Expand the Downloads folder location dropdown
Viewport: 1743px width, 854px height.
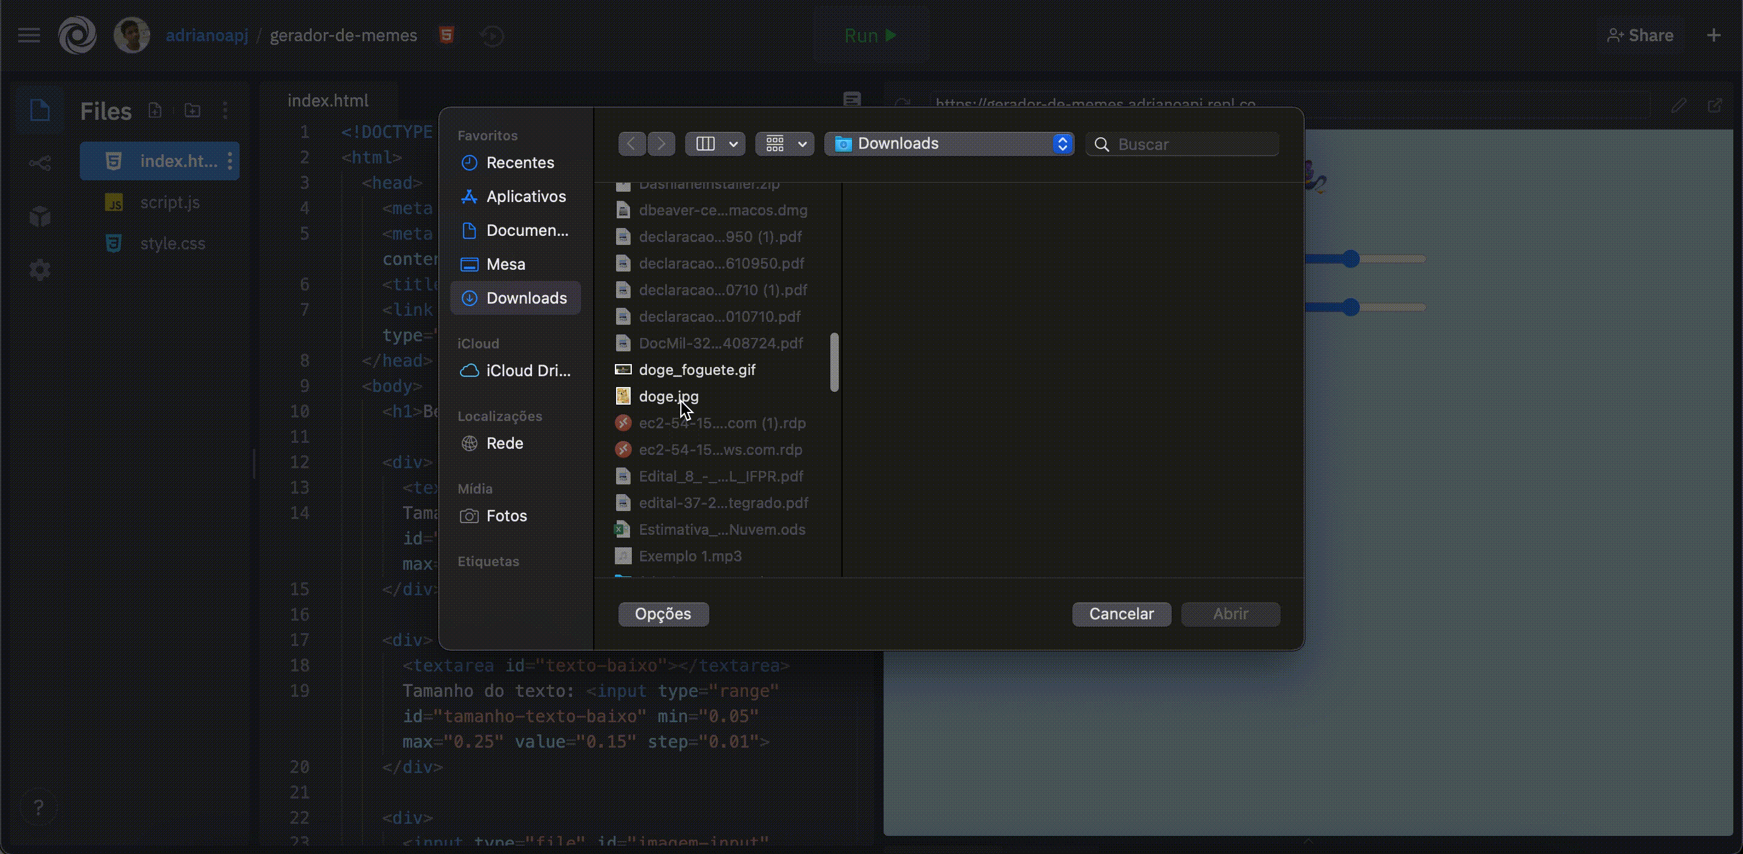1062,144
